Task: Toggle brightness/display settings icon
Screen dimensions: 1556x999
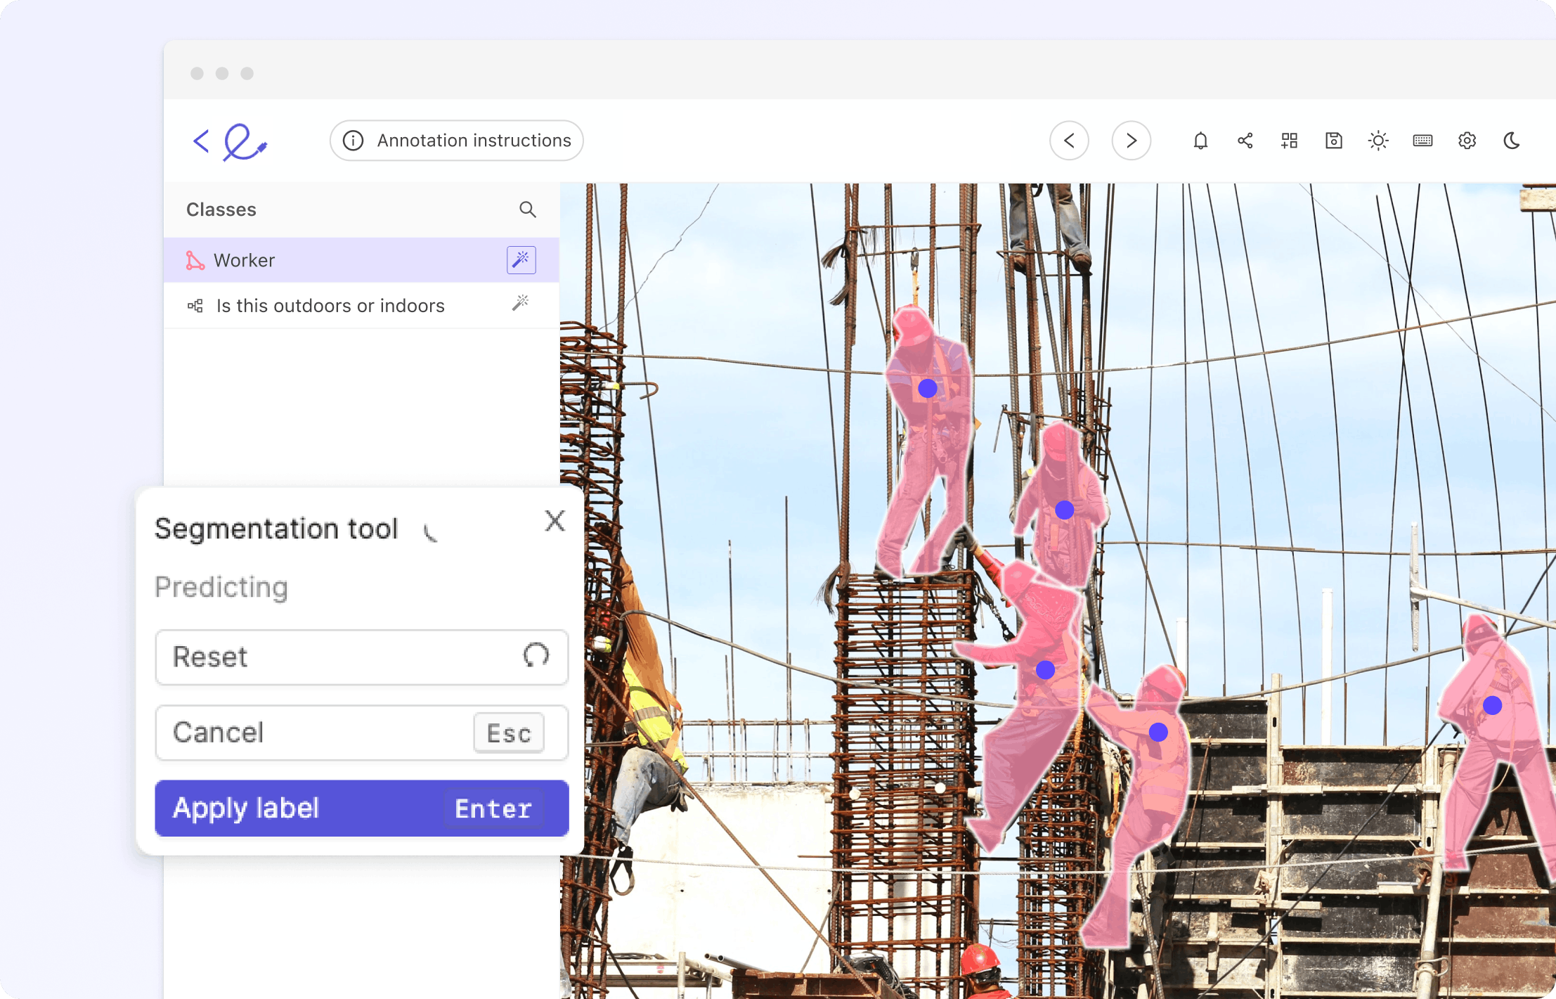Action: tap(1378, 141)
